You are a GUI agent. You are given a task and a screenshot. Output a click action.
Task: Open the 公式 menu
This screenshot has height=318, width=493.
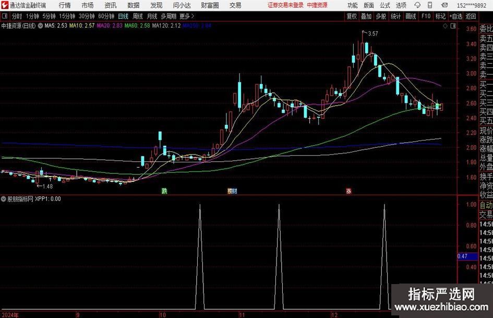[385, 5]
